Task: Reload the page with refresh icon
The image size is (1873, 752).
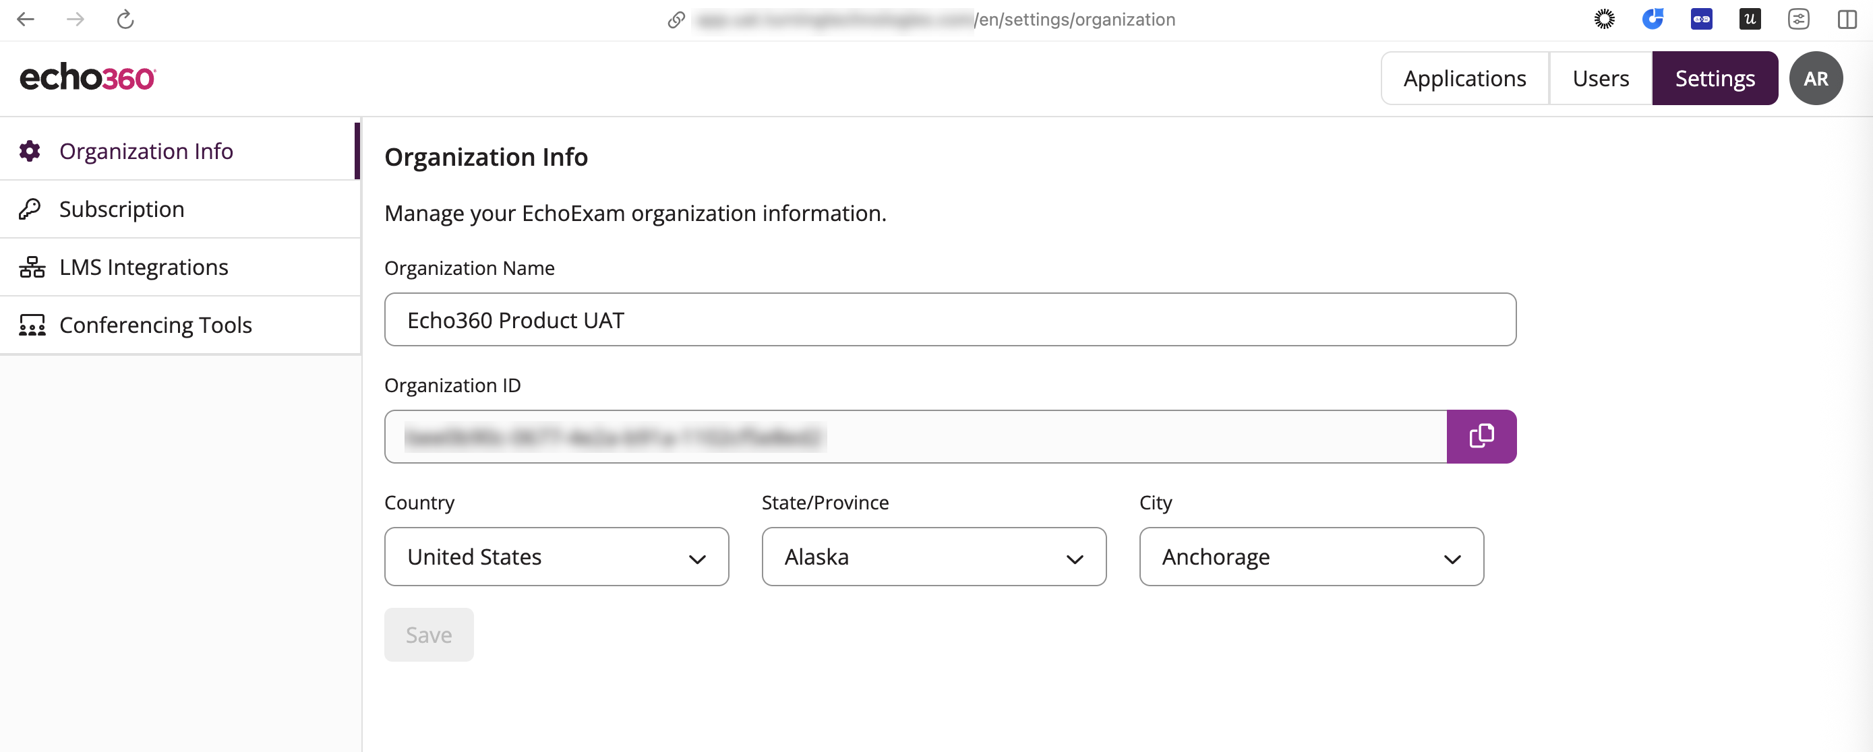Action: (125, 20)
